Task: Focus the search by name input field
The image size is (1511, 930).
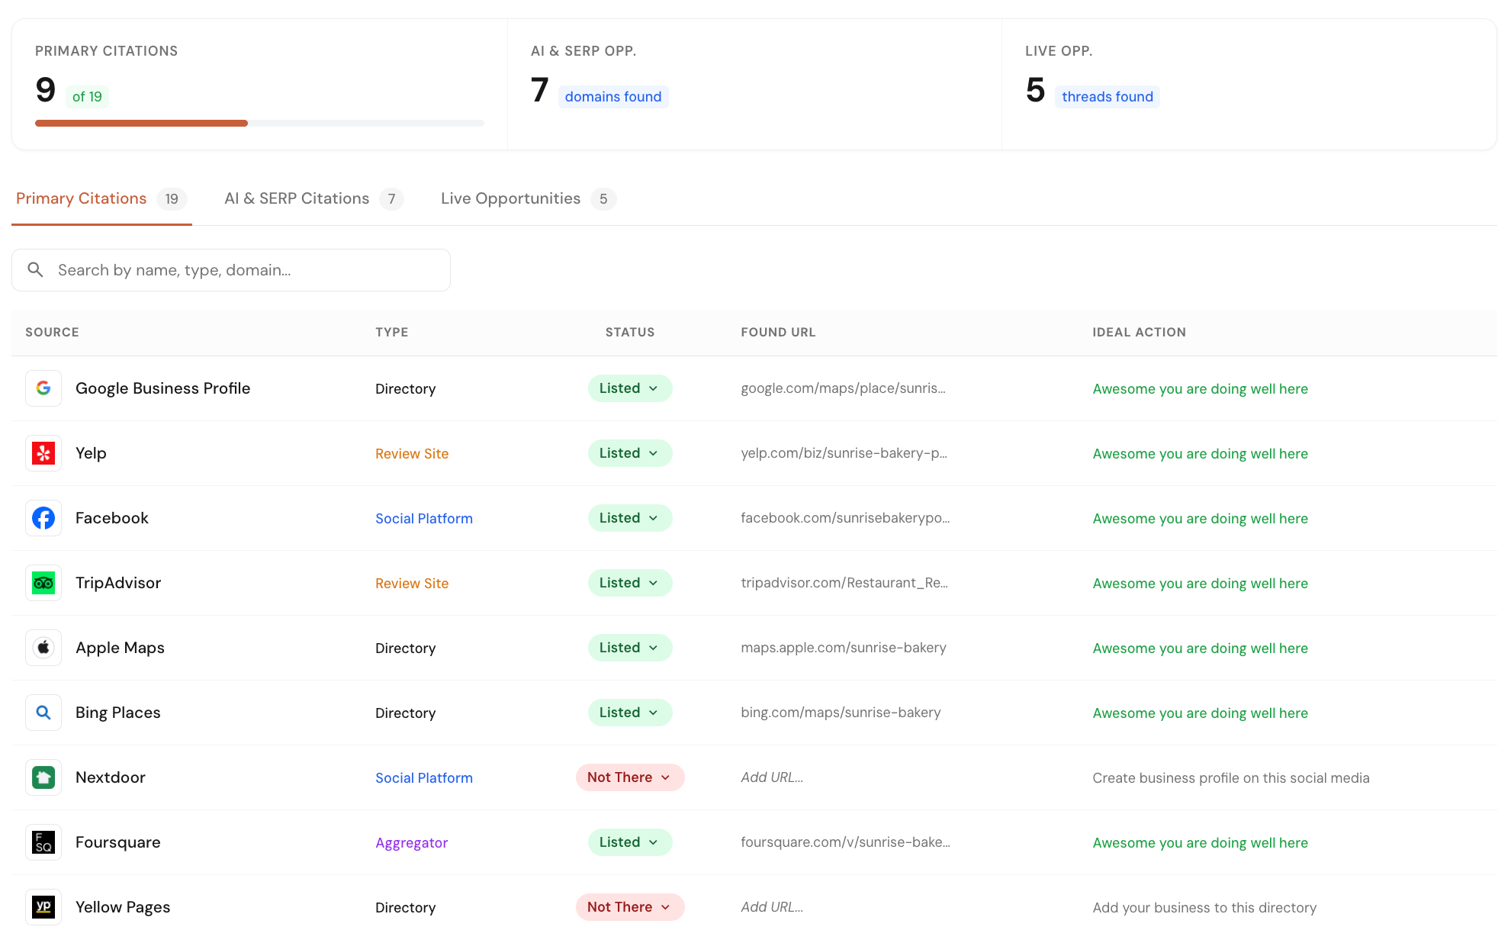Action: coord(244,270)
